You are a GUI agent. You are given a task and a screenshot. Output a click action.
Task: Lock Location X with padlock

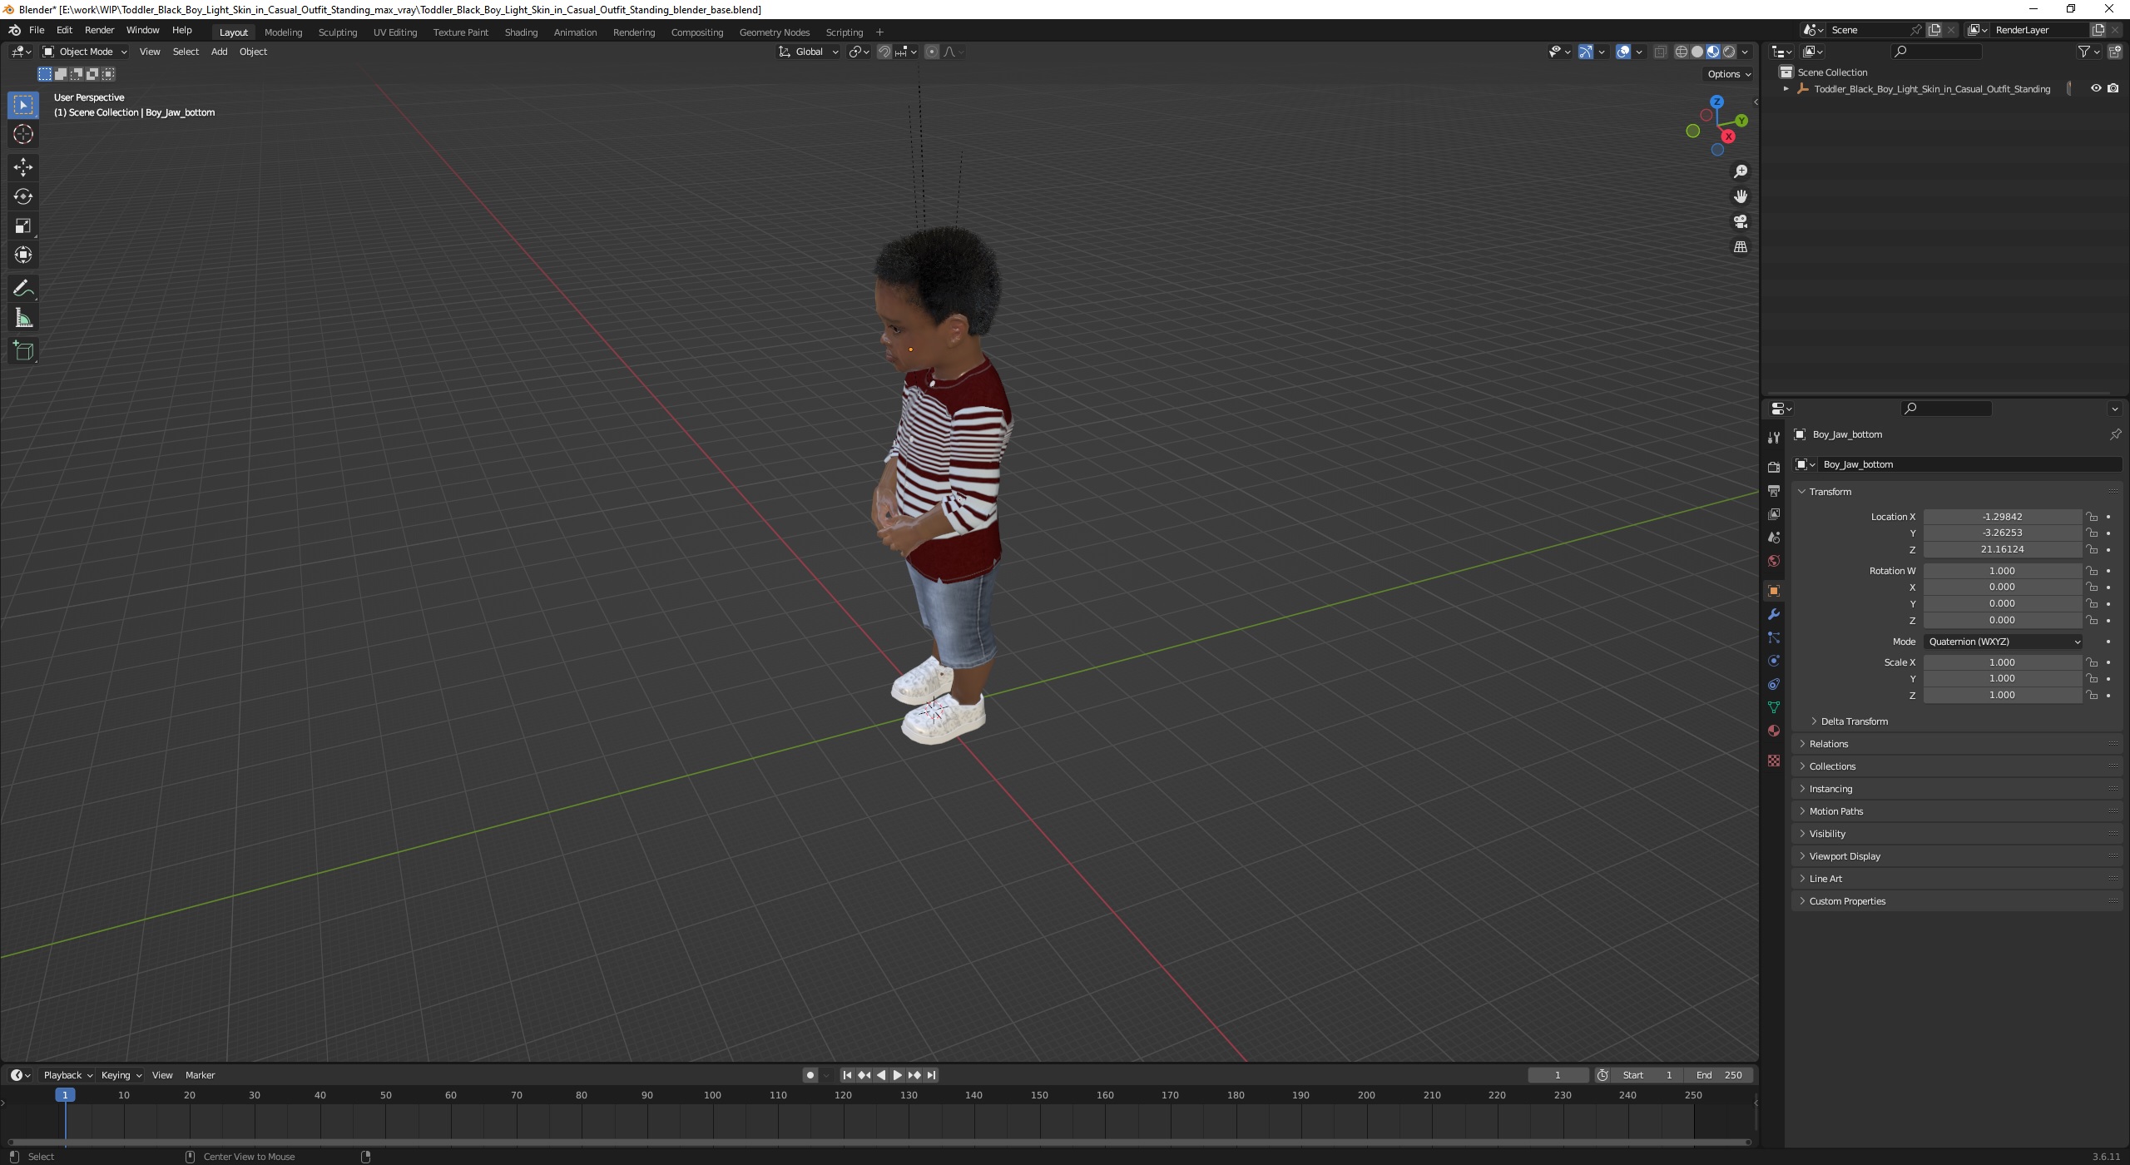point(2092,517)
